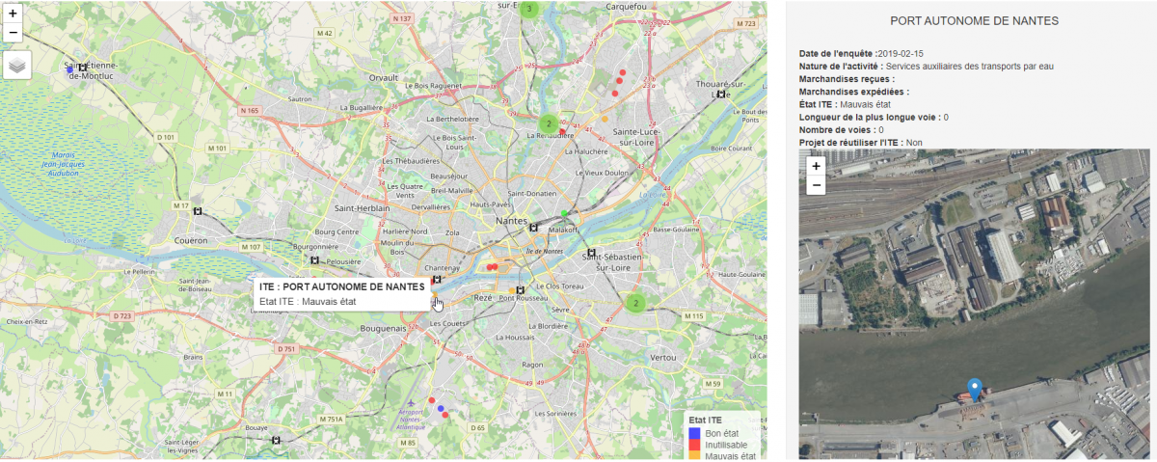Expand cluster marker 2 near Vertou
Screen dimensions: 1157x462
point(634,303)
